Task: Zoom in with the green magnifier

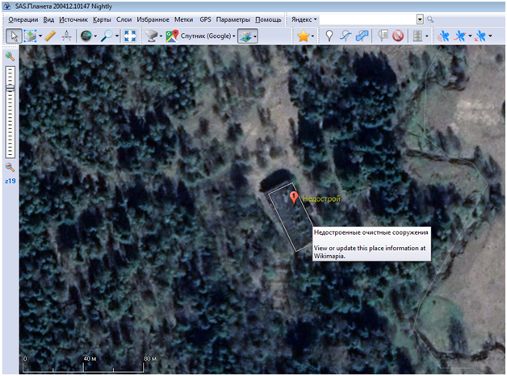Action: [10, 56]
